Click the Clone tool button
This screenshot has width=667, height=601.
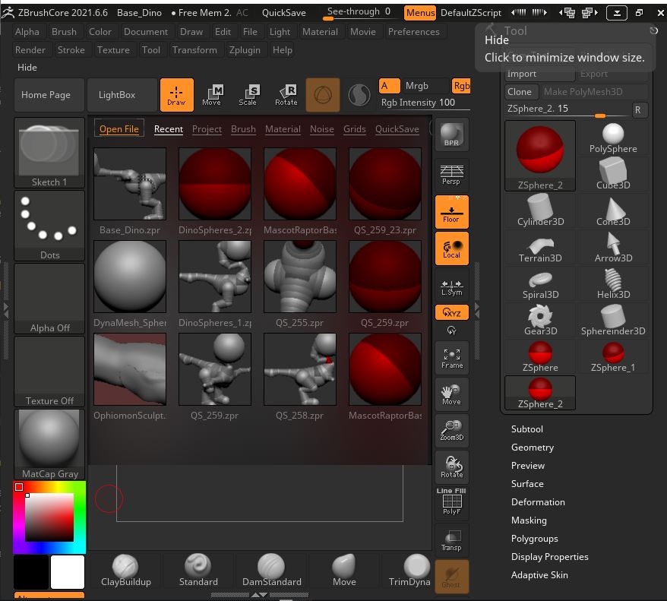(520, 92)
